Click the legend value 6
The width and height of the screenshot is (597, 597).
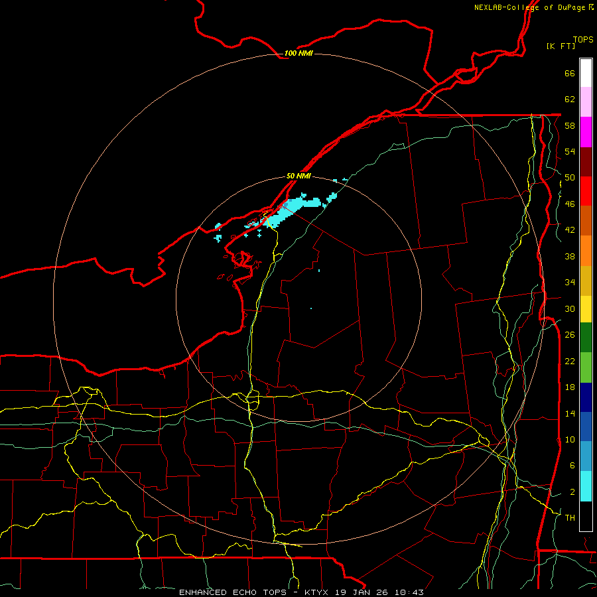[x=572, y=466]
